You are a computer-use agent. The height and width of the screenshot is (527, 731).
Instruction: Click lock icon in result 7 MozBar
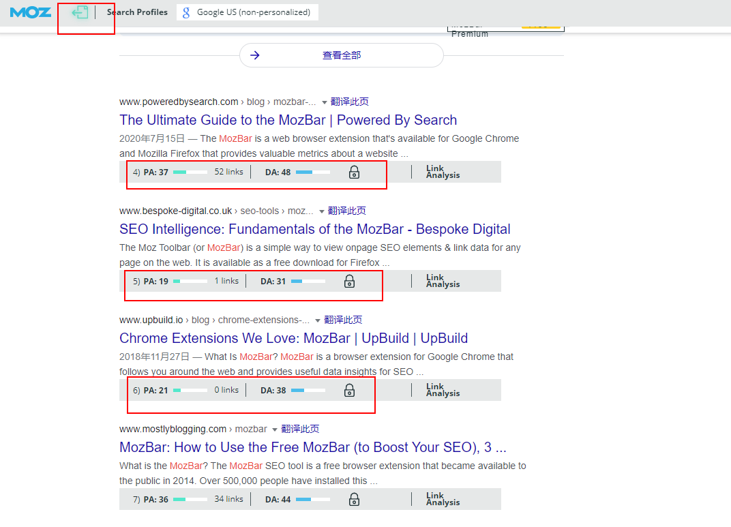point(355,500)
